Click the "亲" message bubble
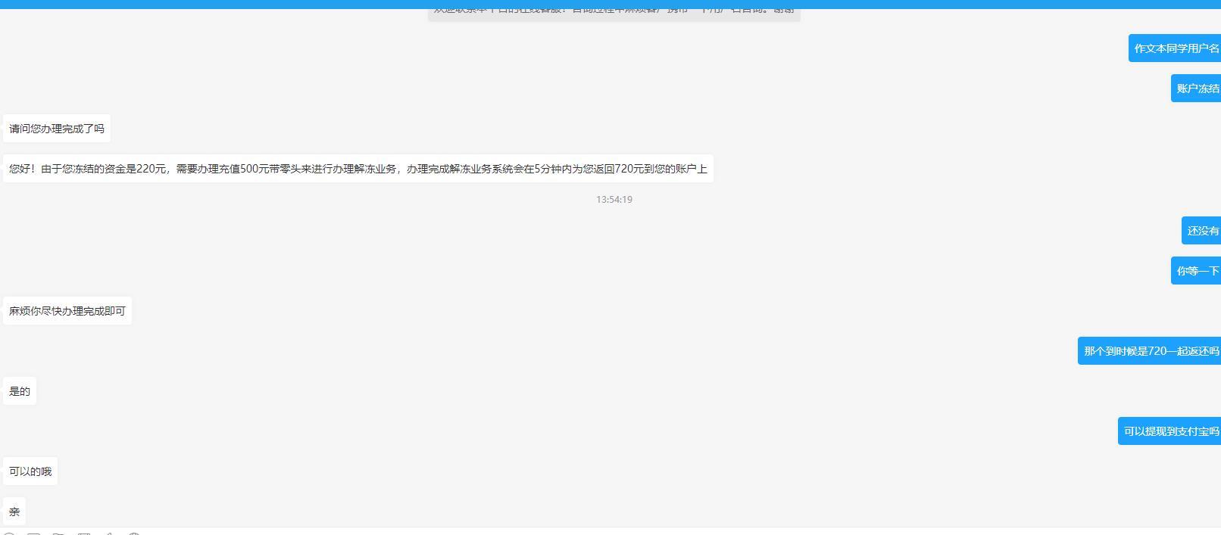 click(x=14, y=512)
